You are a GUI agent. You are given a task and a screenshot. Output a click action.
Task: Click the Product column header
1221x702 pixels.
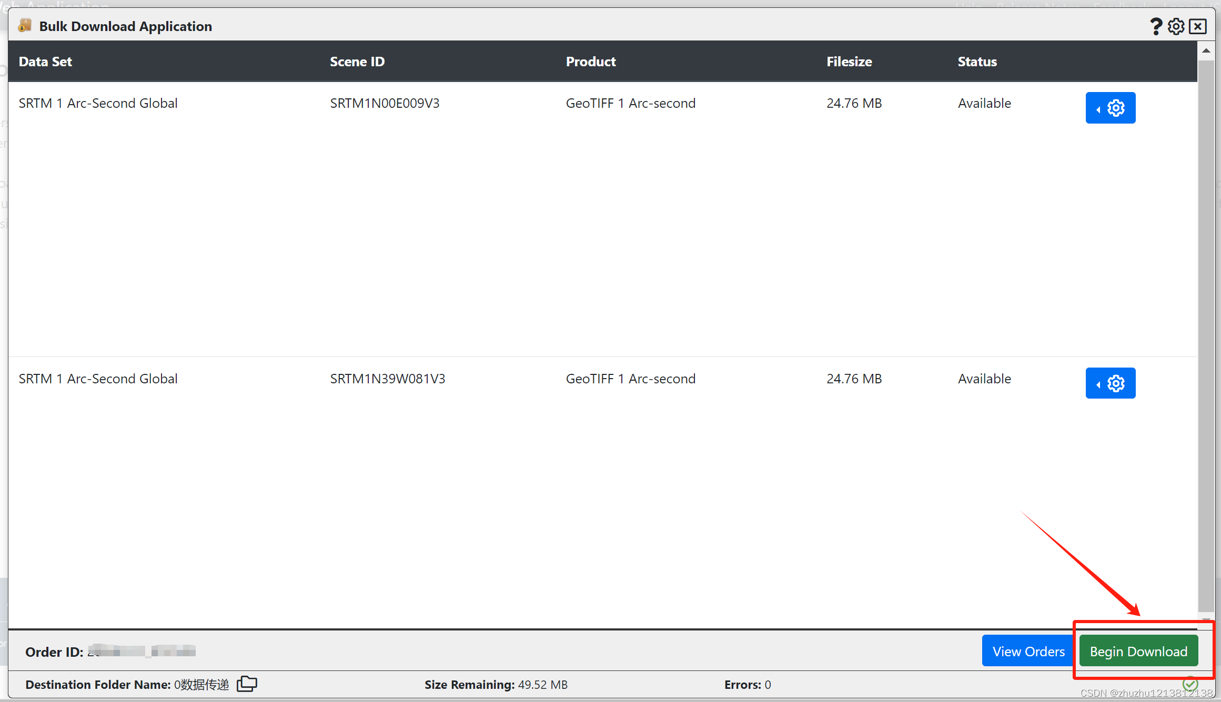click(591, 62)
